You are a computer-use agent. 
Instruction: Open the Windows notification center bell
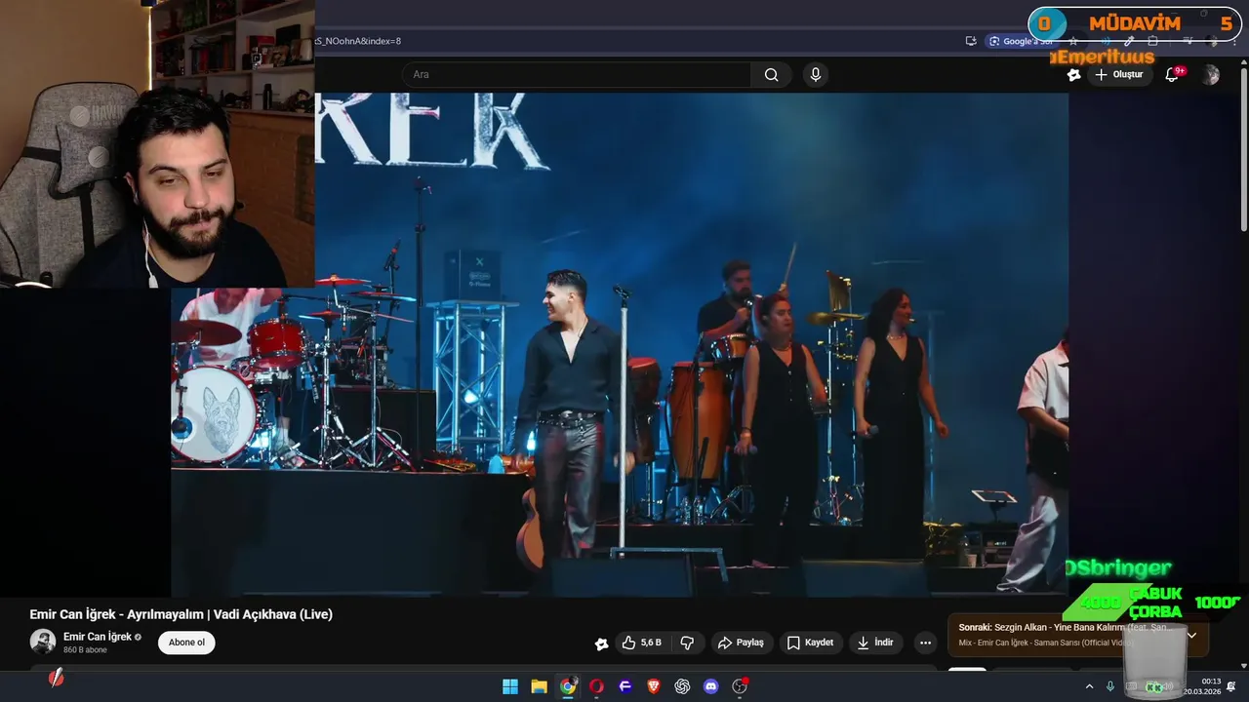point(1231,686)
